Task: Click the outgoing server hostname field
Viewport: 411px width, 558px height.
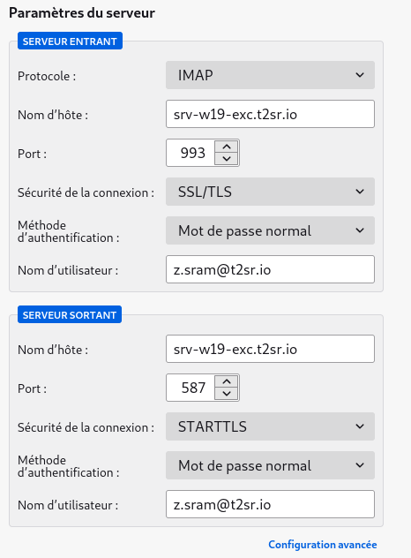Action: (270, 349)
